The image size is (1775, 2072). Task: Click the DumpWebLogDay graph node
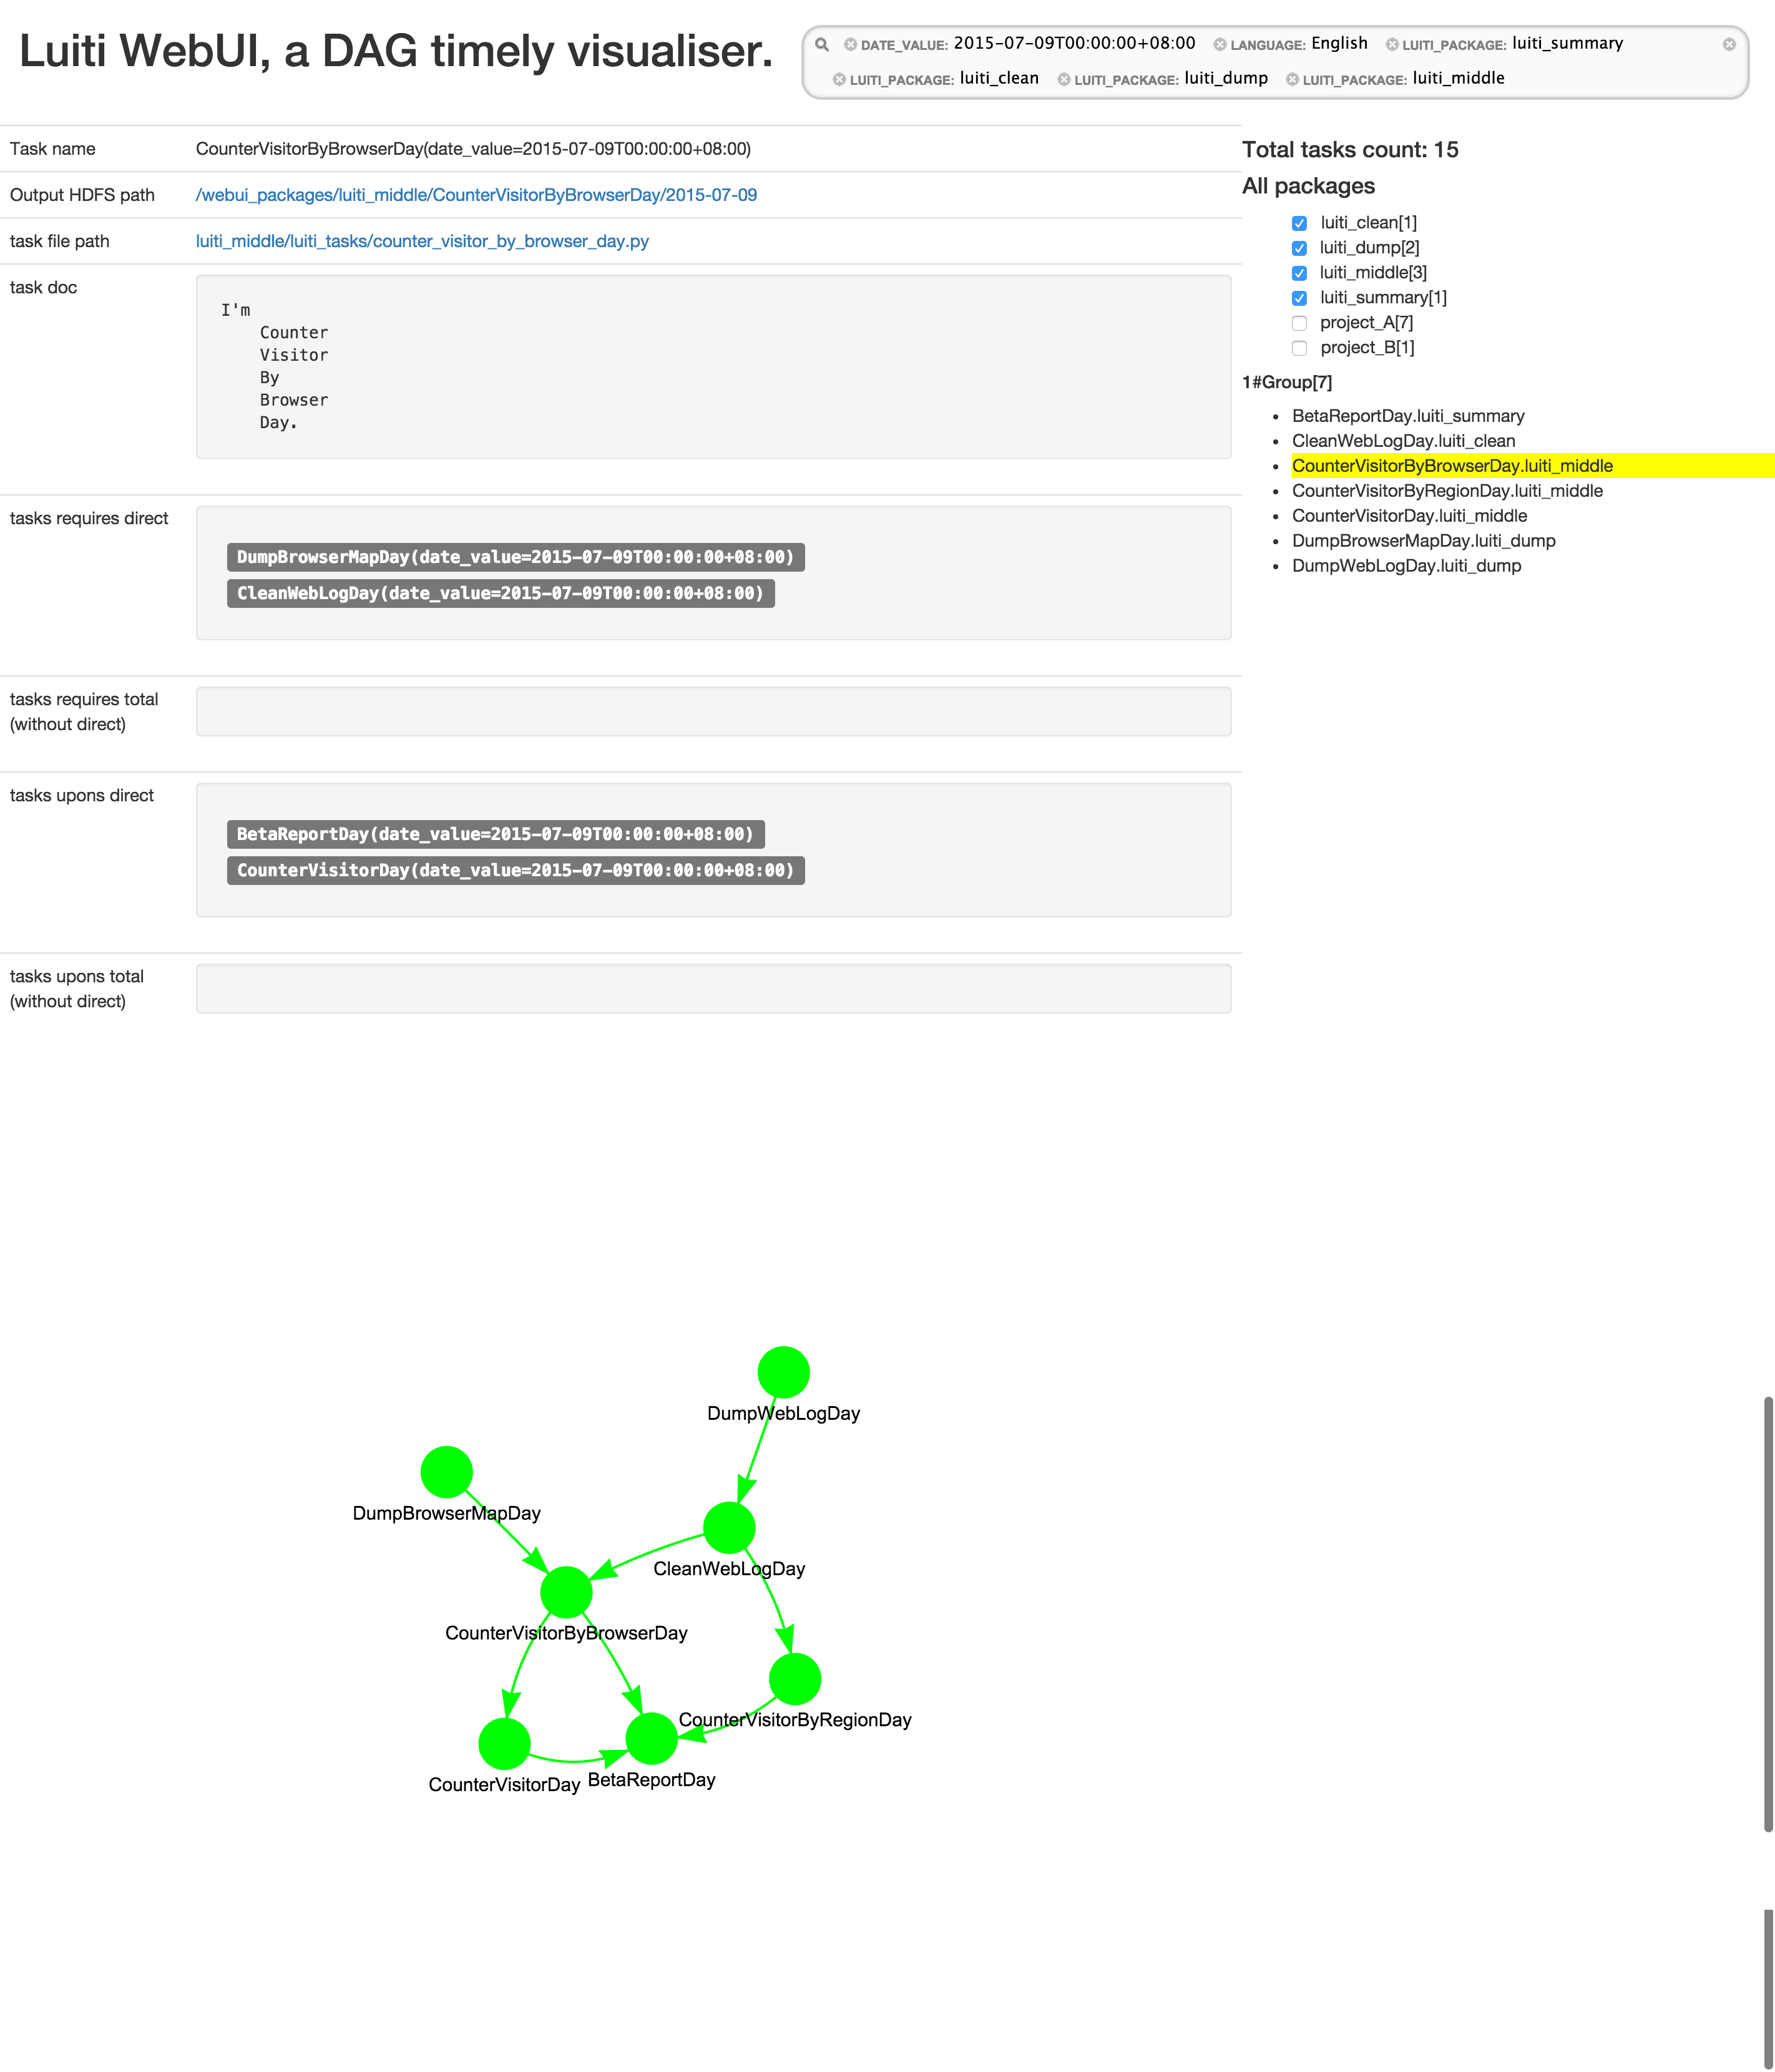(x=783, y=1372)
